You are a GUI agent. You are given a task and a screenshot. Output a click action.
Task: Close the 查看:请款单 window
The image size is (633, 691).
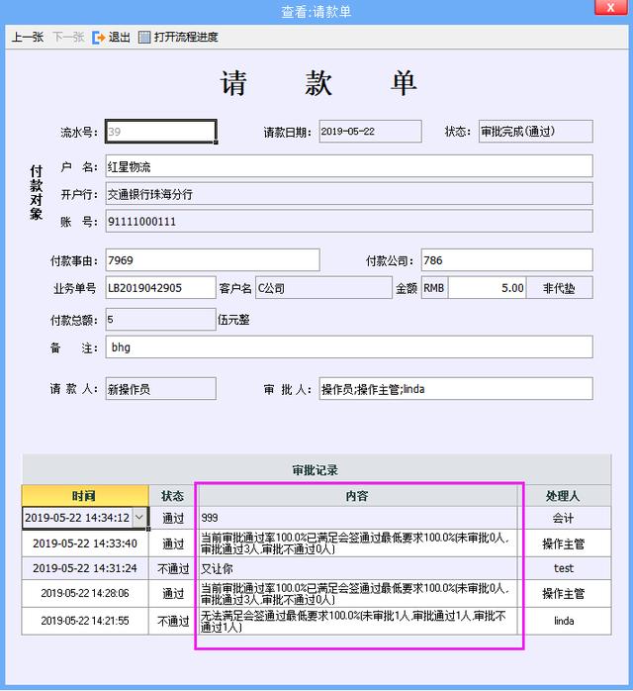point(610,8)
